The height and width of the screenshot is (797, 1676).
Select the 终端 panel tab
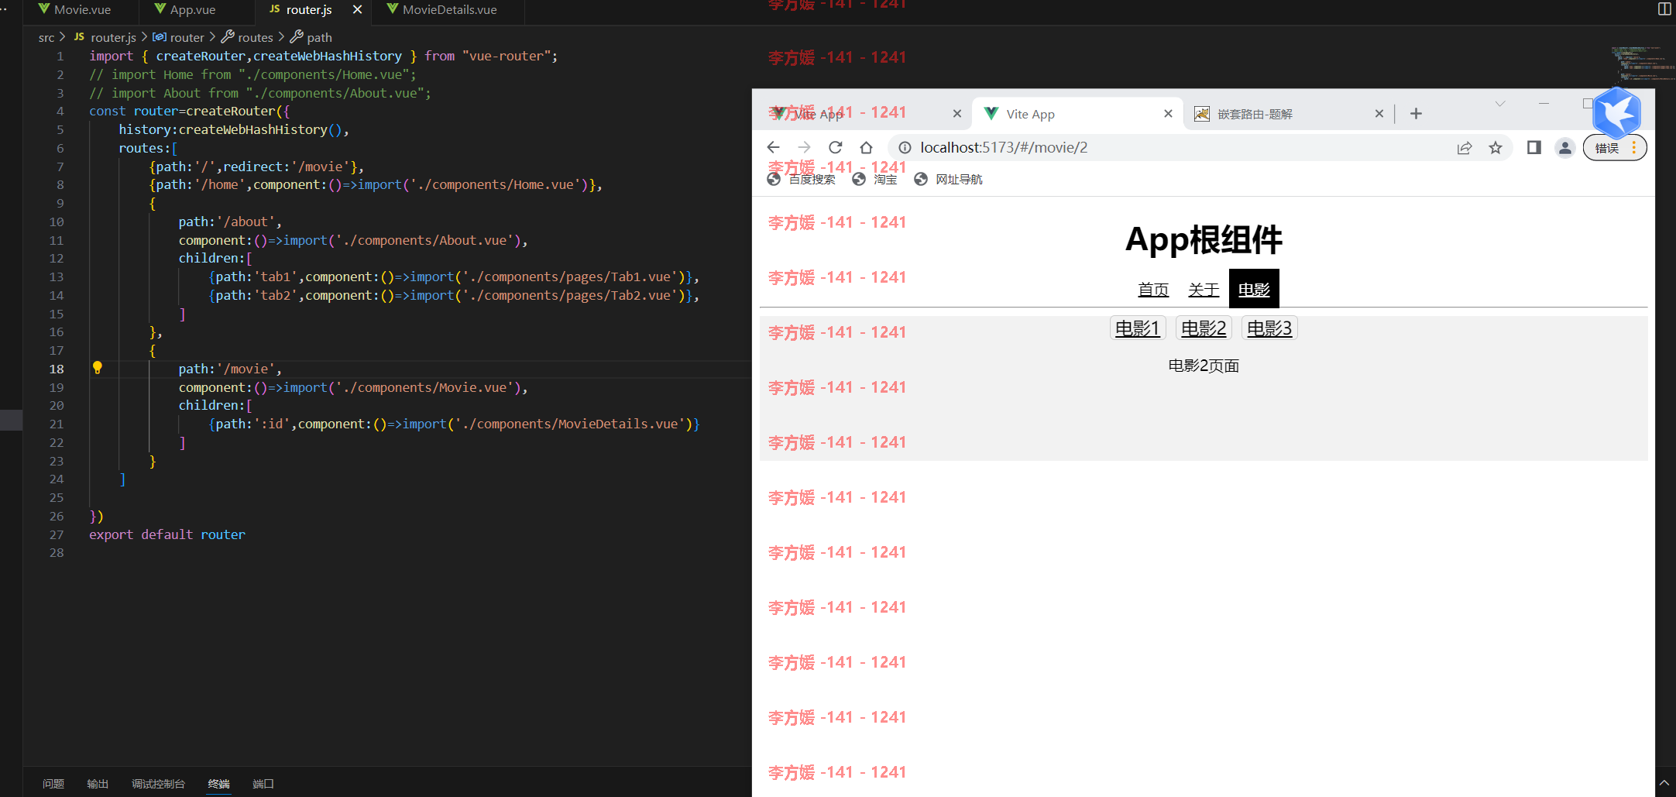[219, 784]
